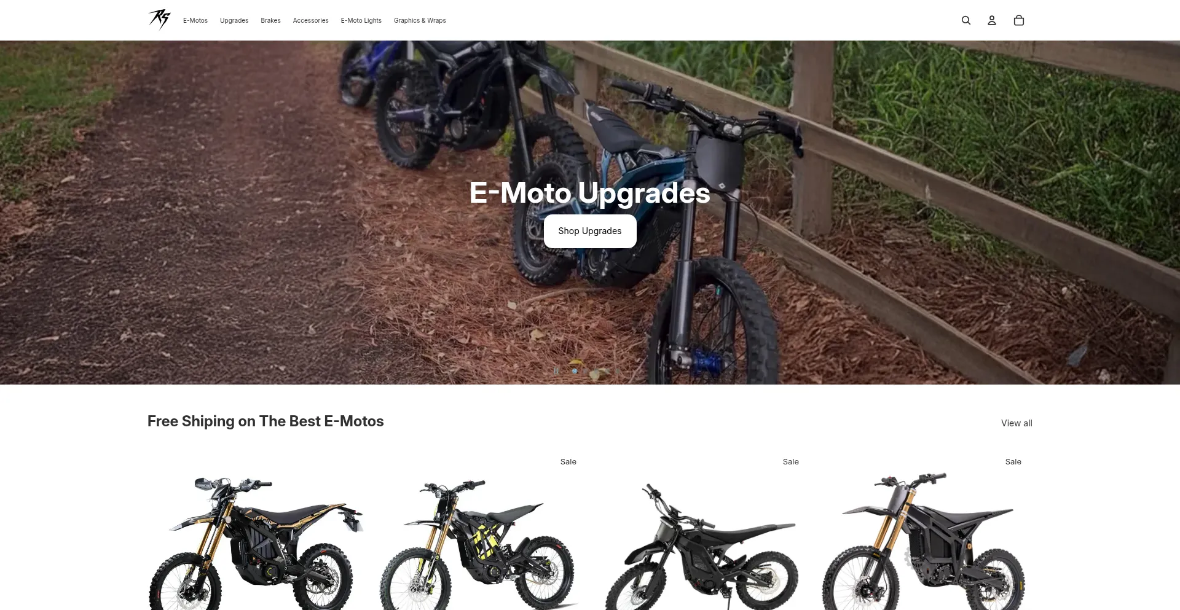Open the E-Motos menu item
Screen dimensions: 1180x610
point(195,20)
